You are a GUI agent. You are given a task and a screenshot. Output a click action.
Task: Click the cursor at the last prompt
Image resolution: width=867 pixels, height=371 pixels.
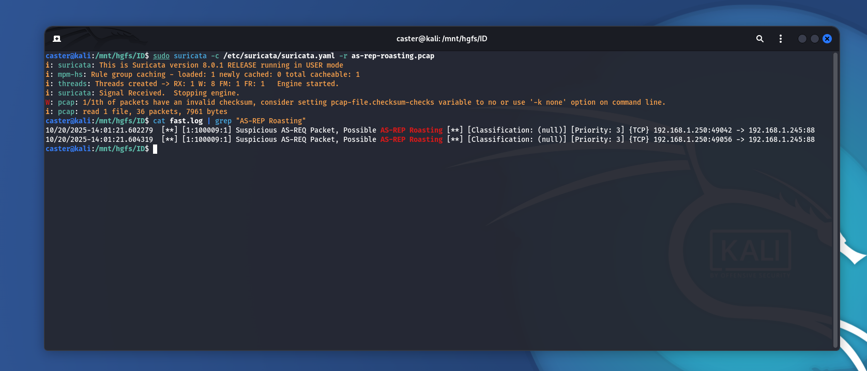[155, 149]
